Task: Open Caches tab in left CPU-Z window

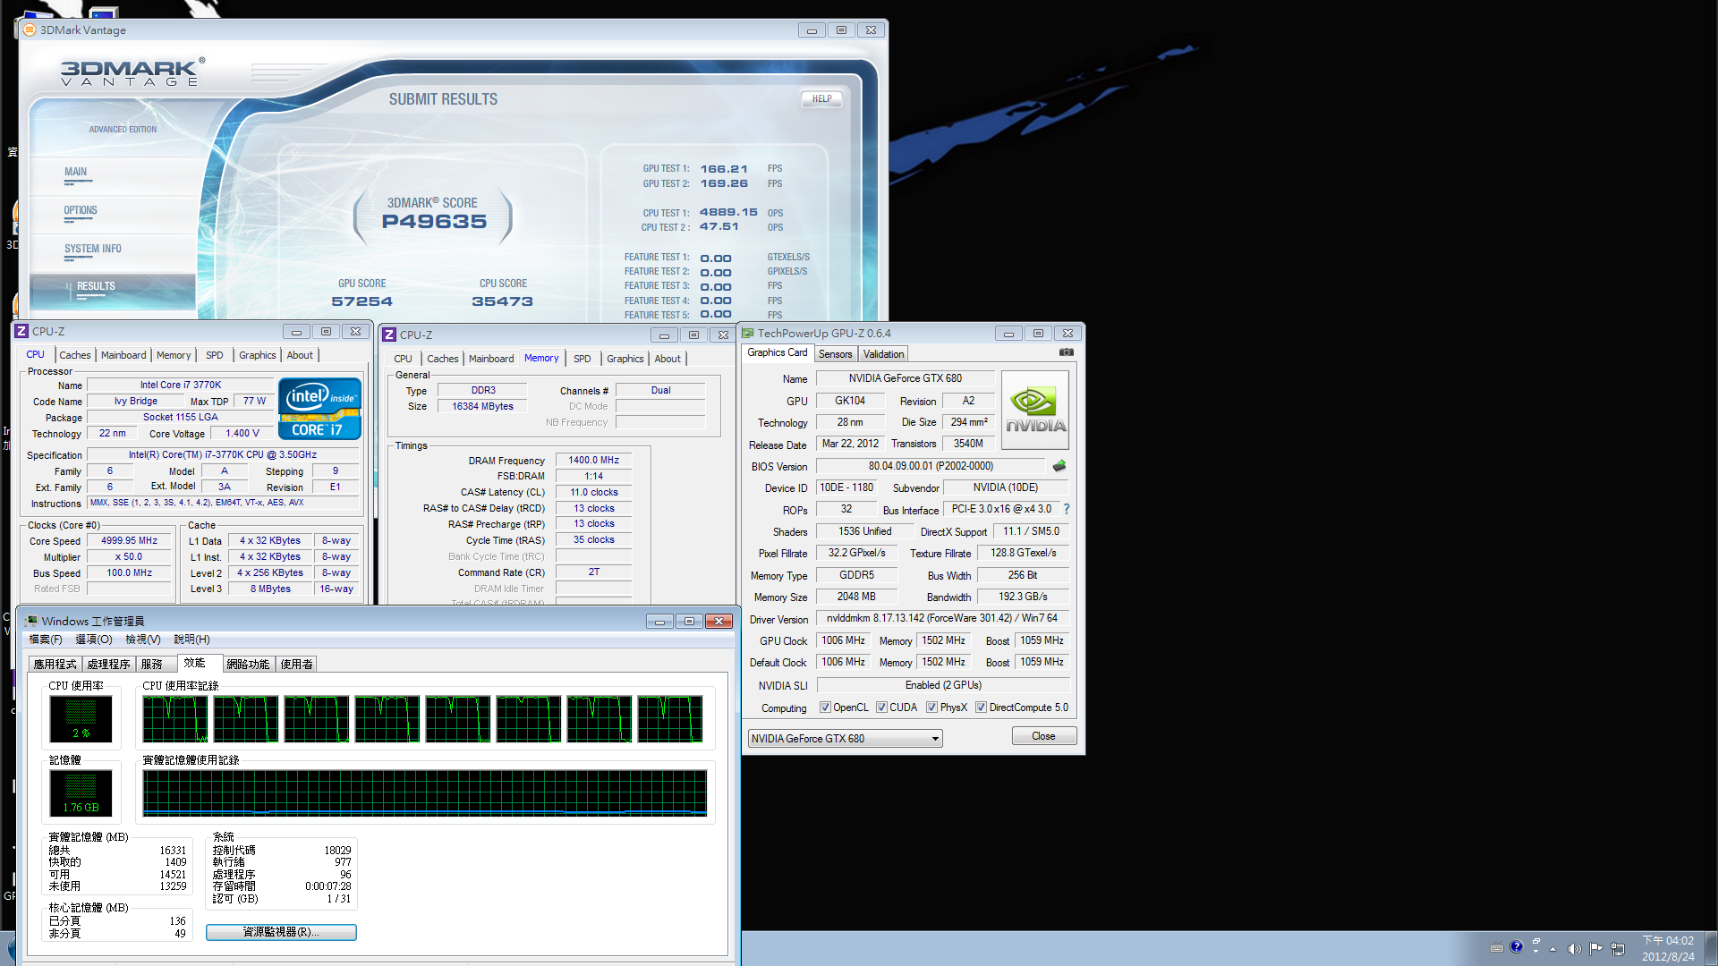Action: pyautogui.click(x=74, y=355)
